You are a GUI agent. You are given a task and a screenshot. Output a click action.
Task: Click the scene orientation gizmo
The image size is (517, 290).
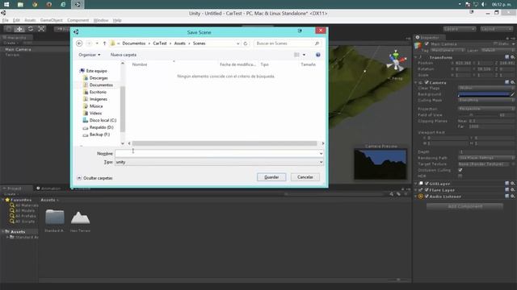point(396,61)
